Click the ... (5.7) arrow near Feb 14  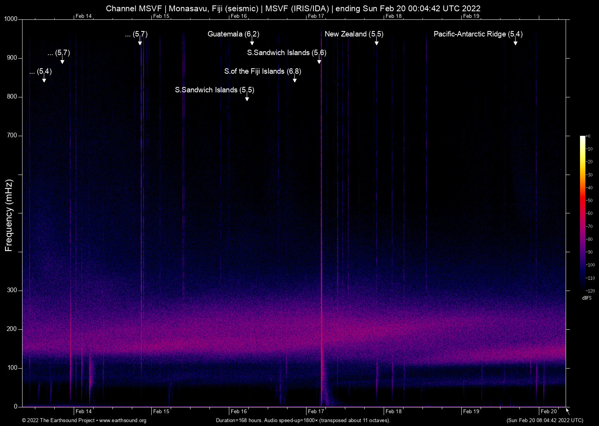(59, 53)
